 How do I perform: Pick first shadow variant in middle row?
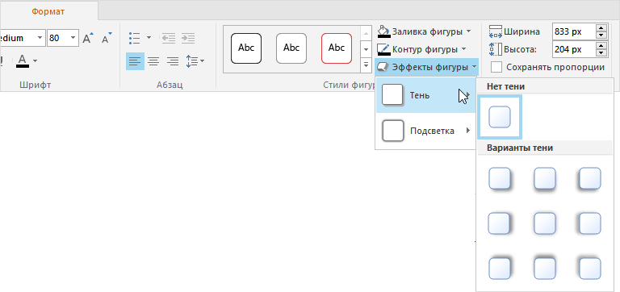tap(500, 223)
